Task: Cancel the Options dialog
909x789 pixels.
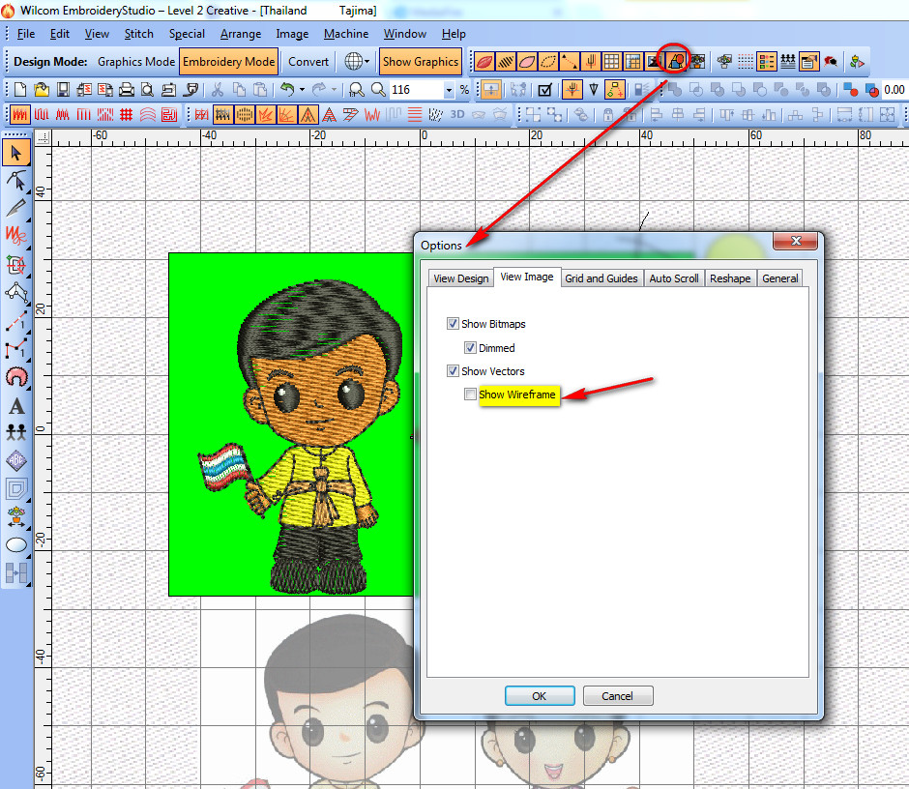Action: click(617, 695)
